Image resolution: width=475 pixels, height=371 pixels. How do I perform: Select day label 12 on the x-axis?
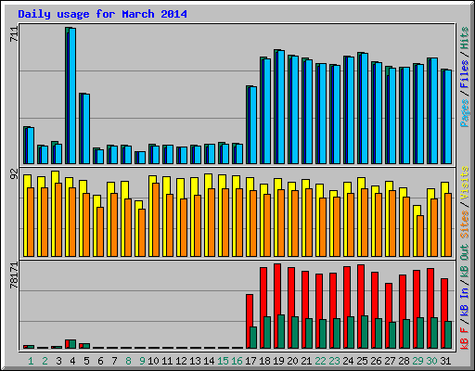coord(181,361)
